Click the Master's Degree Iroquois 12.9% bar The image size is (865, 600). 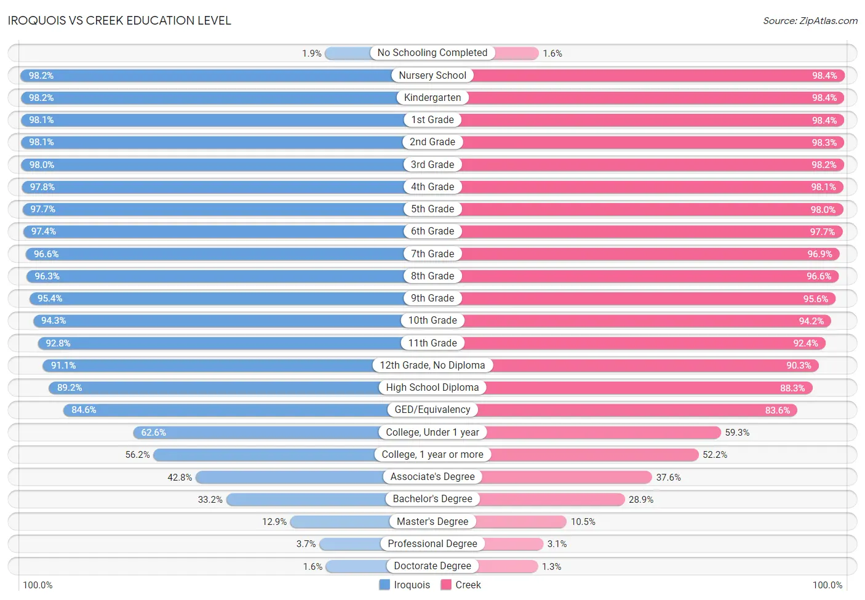point(361,522)
